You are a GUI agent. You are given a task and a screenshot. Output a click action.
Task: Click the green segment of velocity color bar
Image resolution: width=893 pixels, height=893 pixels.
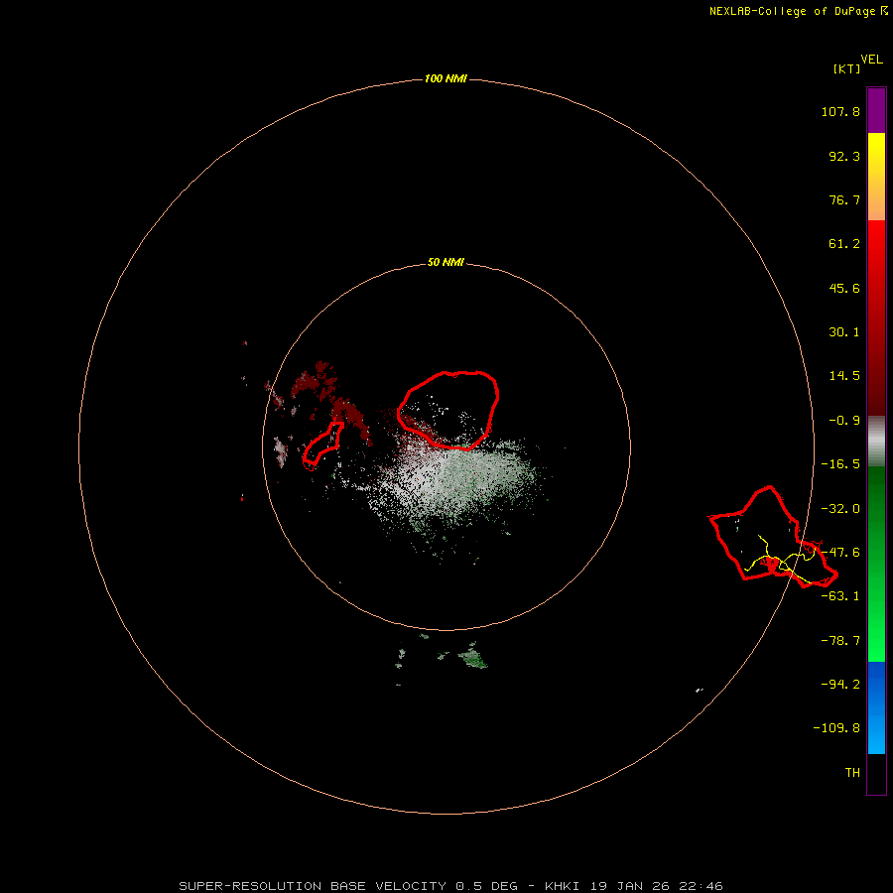pos(876,564)
